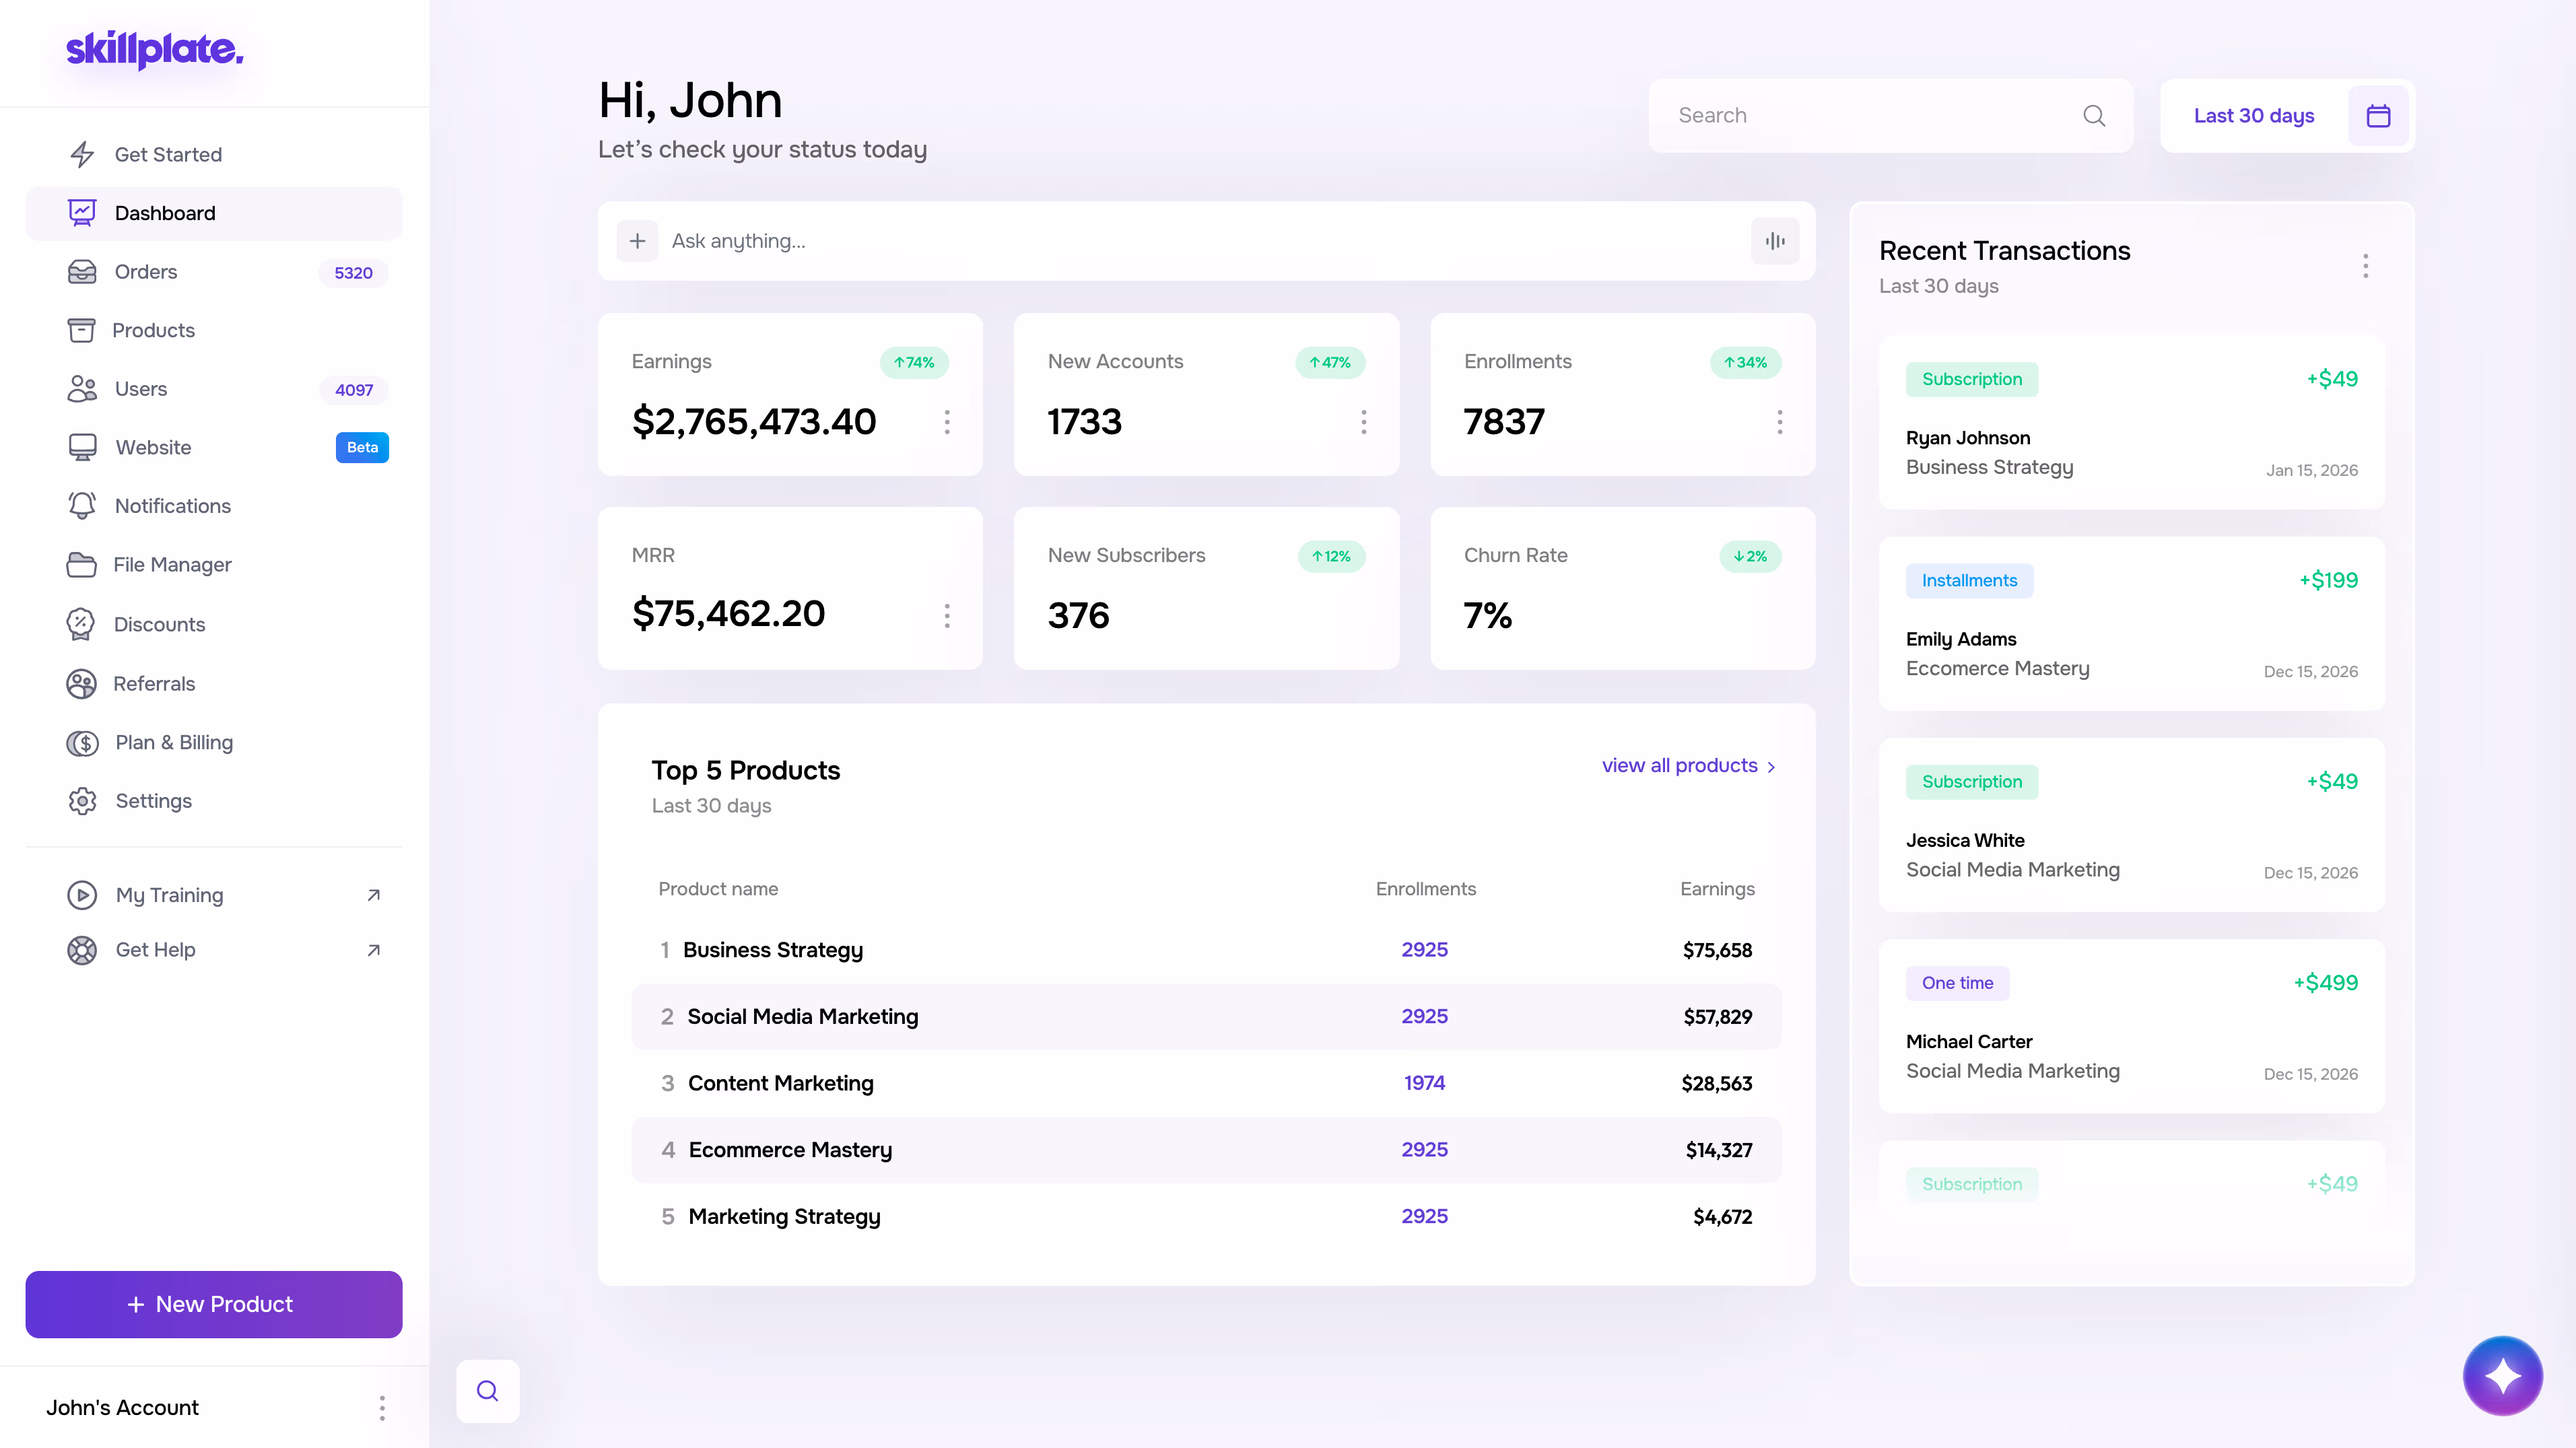
Task: Open John's Account options menu
Action: pos(382,1407)
